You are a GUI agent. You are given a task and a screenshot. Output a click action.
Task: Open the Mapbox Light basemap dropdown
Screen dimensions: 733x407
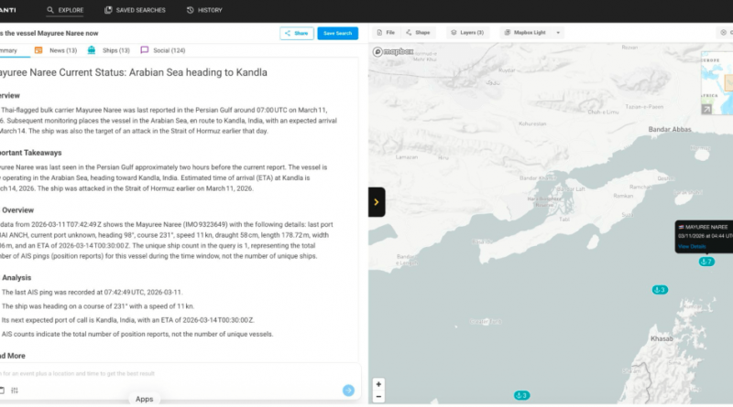click(x=531, y=32)
